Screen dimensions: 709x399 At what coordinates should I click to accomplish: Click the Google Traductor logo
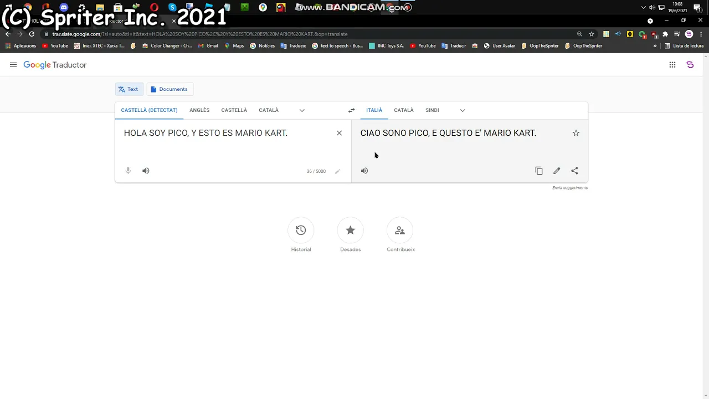pos(55,65)
